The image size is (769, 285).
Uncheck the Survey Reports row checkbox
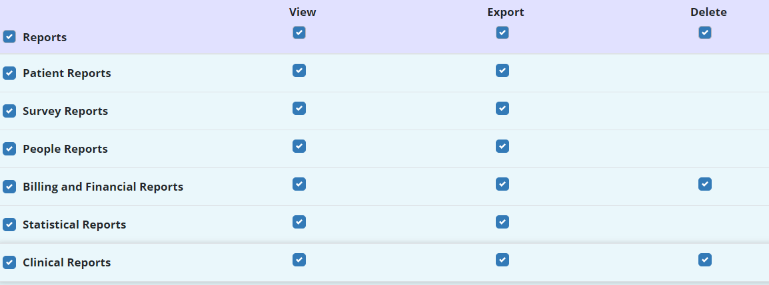9,111
